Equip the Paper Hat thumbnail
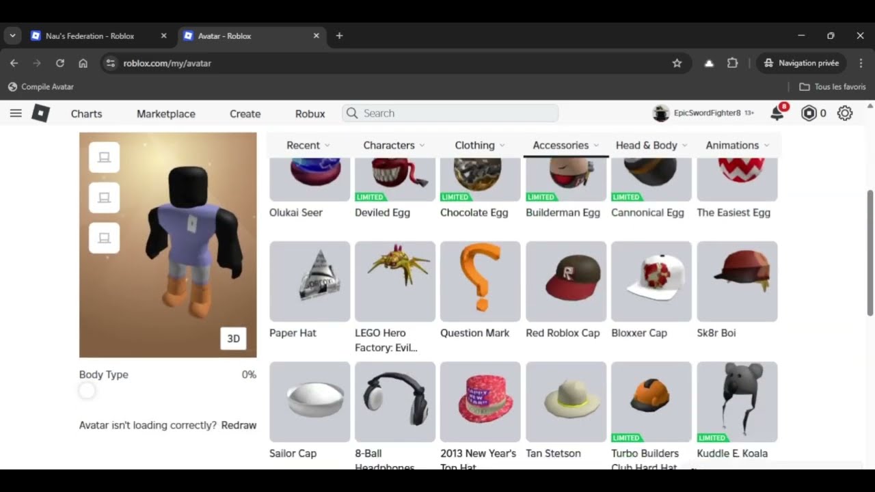The image size is (875, 492). tap(310, 282)
